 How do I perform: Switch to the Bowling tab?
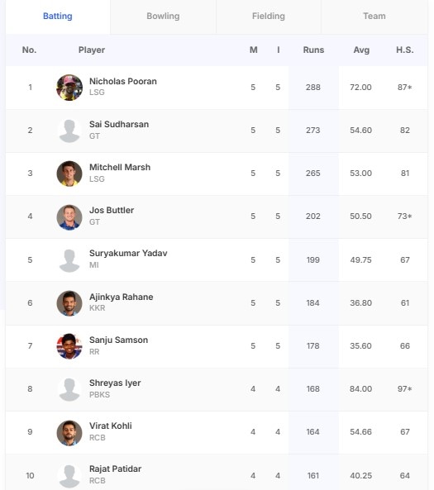tap(163, 17)
